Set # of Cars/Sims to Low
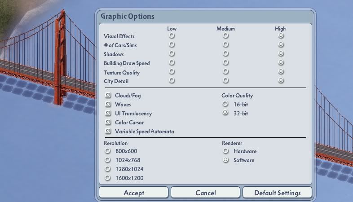Image resolution: width=353 pixels, height=202 pixels. [x=172, y=44]
